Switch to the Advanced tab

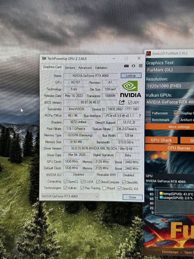pyautogui.click(x=85, y=68)
